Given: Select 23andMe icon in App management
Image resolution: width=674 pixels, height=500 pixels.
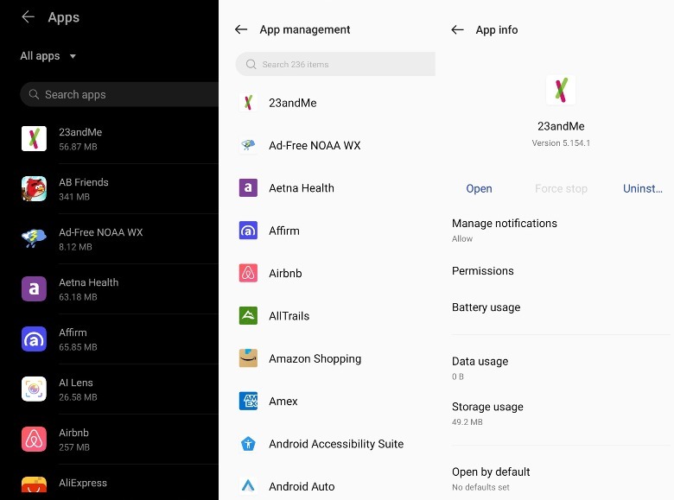Looking at the screenshot, I should pos(248,103).
